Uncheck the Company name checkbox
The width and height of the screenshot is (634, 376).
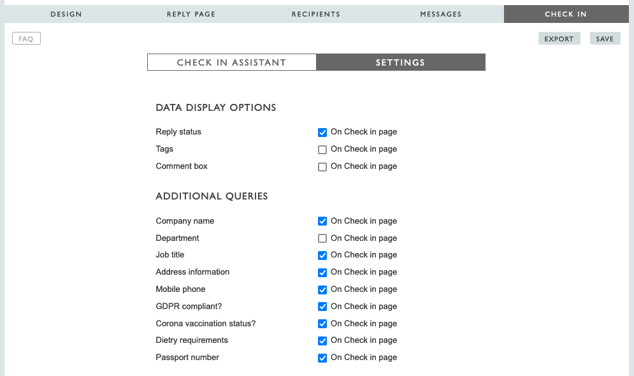tap(322, 222)
